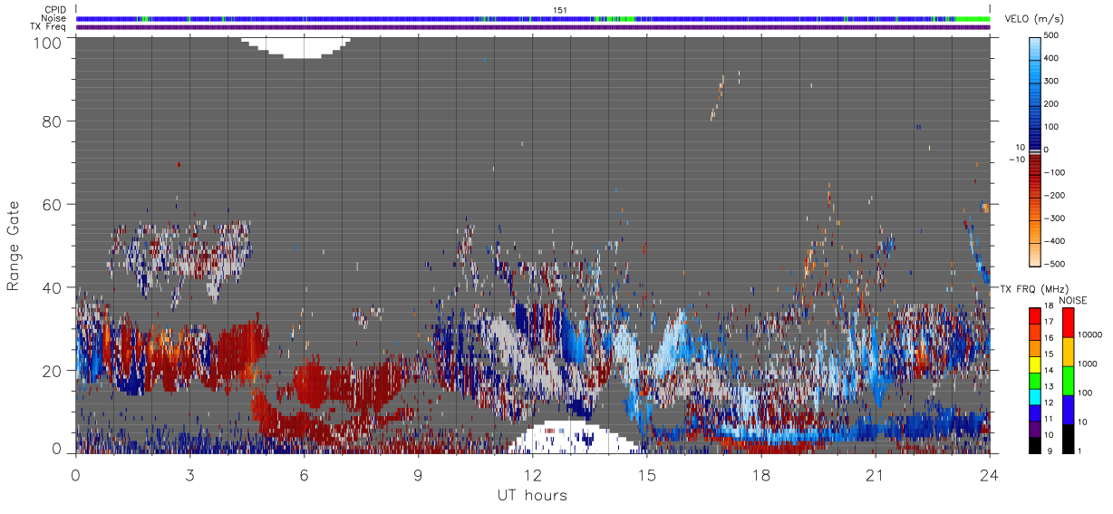
Task: Click the 6 hour mark on UT axis
Action: click(x=305, y=474)
